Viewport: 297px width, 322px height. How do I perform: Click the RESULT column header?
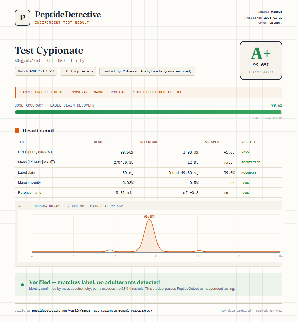pos(100,142)
